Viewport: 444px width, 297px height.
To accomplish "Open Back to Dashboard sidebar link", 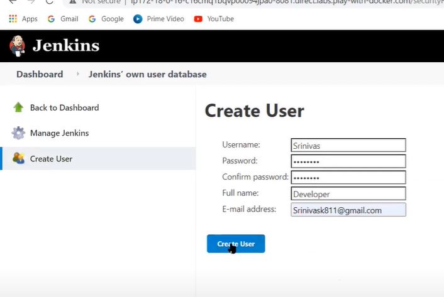I will click(65, 107).
